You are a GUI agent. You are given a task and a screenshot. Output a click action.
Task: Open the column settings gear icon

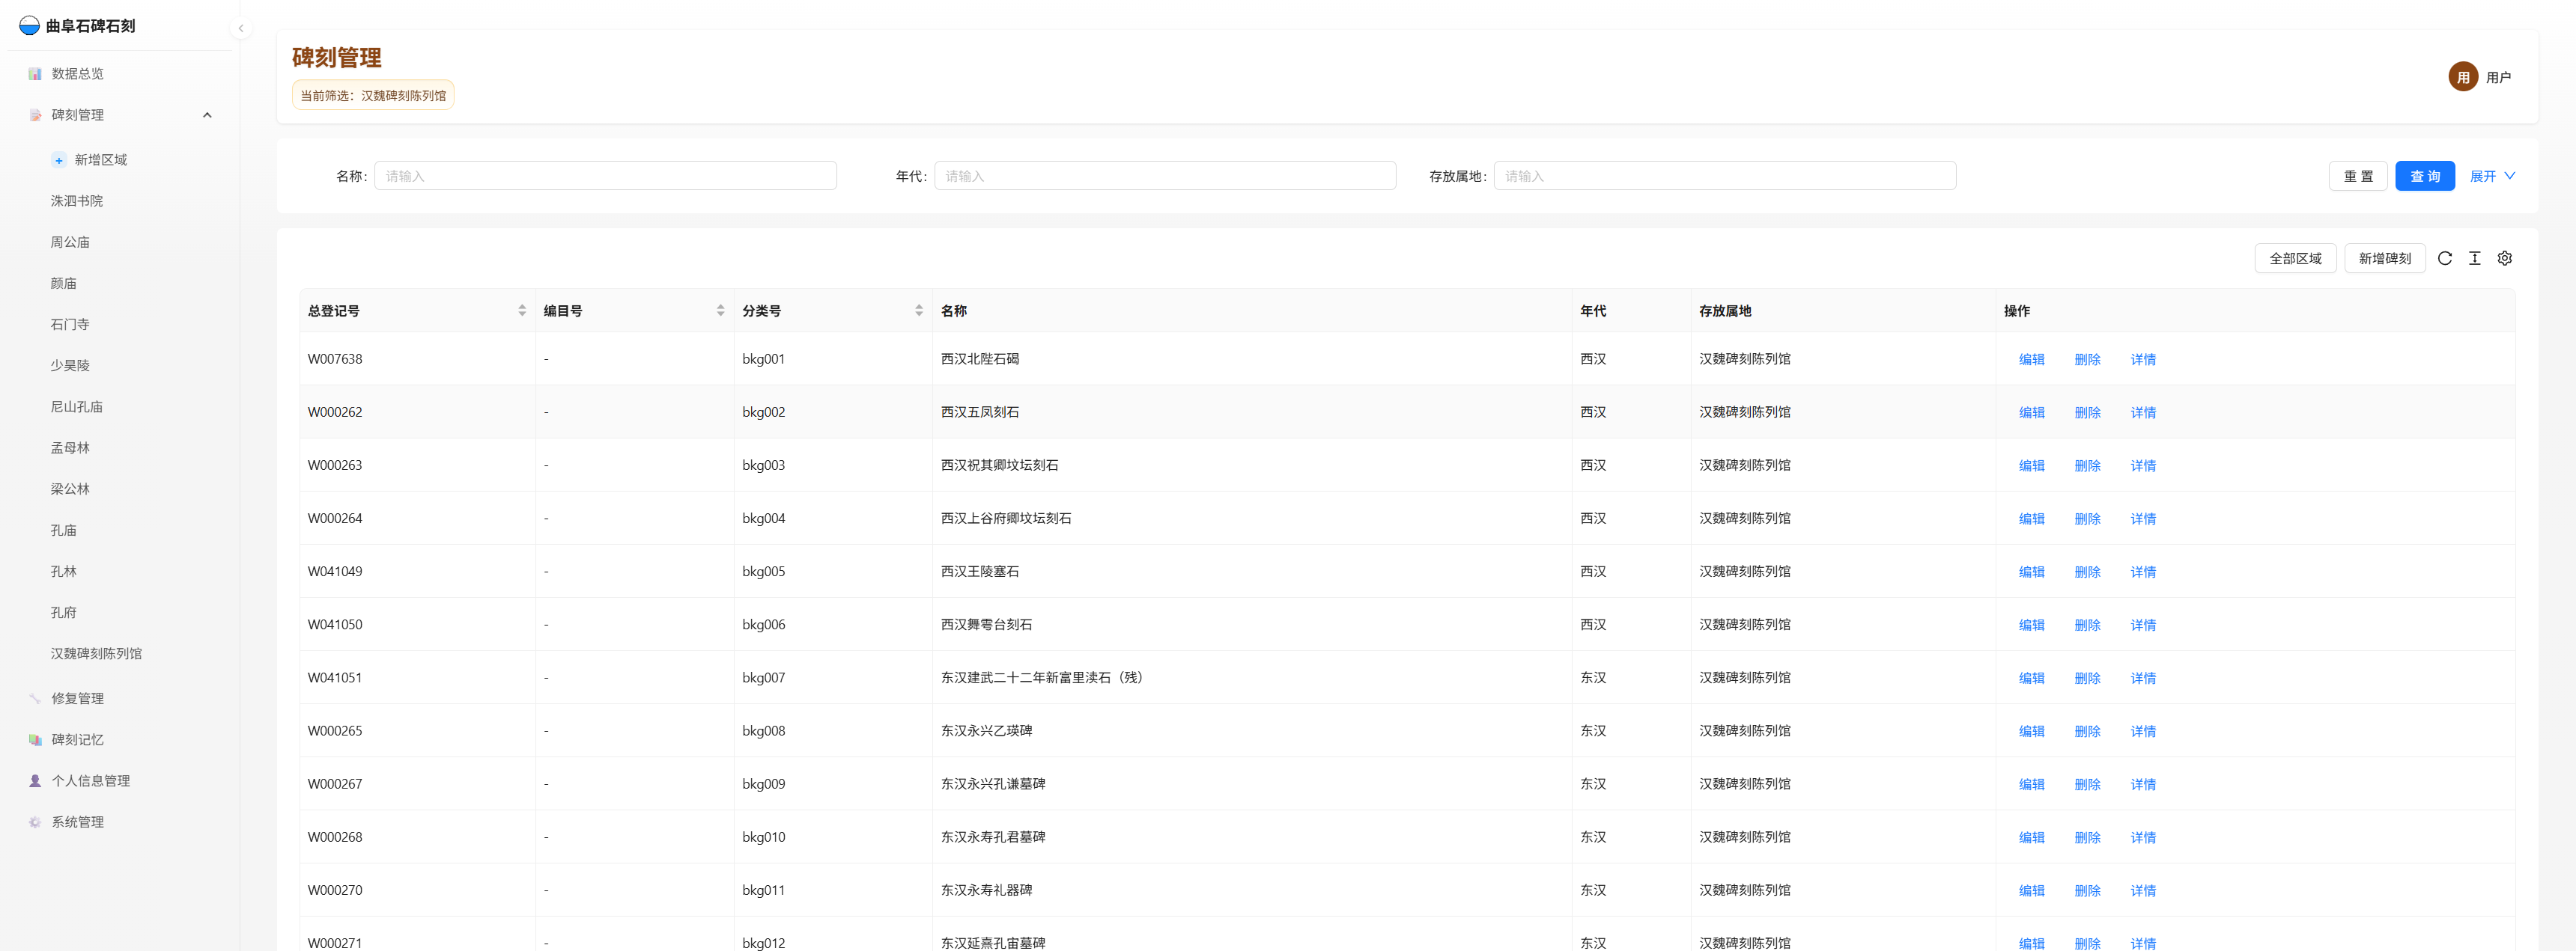click(2504, 259)
